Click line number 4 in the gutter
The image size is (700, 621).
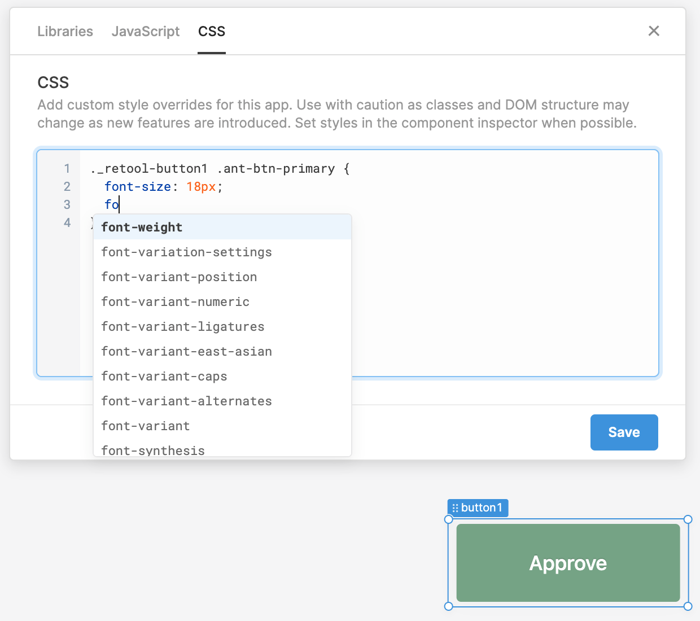click(67, 222)
